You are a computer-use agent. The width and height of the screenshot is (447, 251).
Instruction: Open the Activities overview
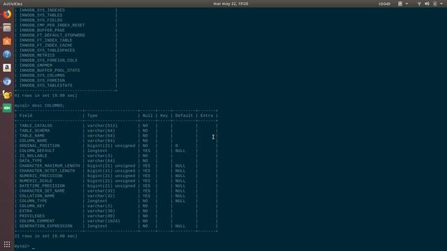click(13, 3)
